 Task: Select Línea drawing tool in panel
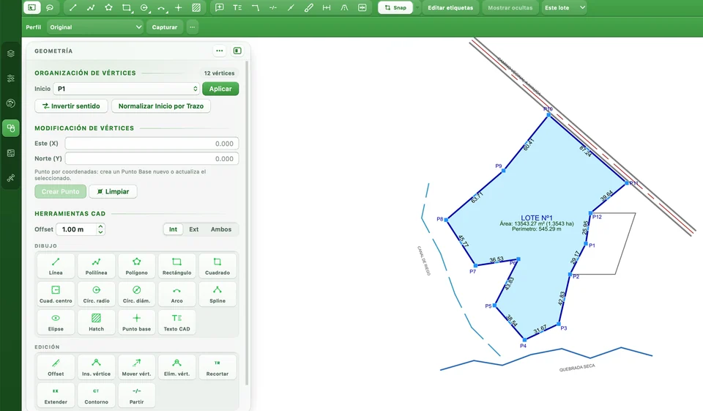pyautogui.click(x=56, y=266)
